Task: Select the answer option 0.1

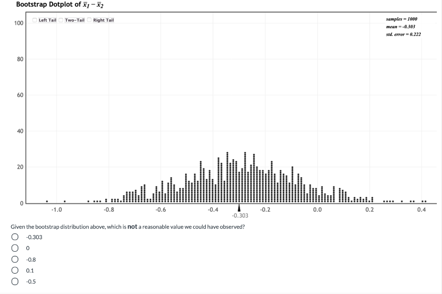Action: tap(15, 270)
